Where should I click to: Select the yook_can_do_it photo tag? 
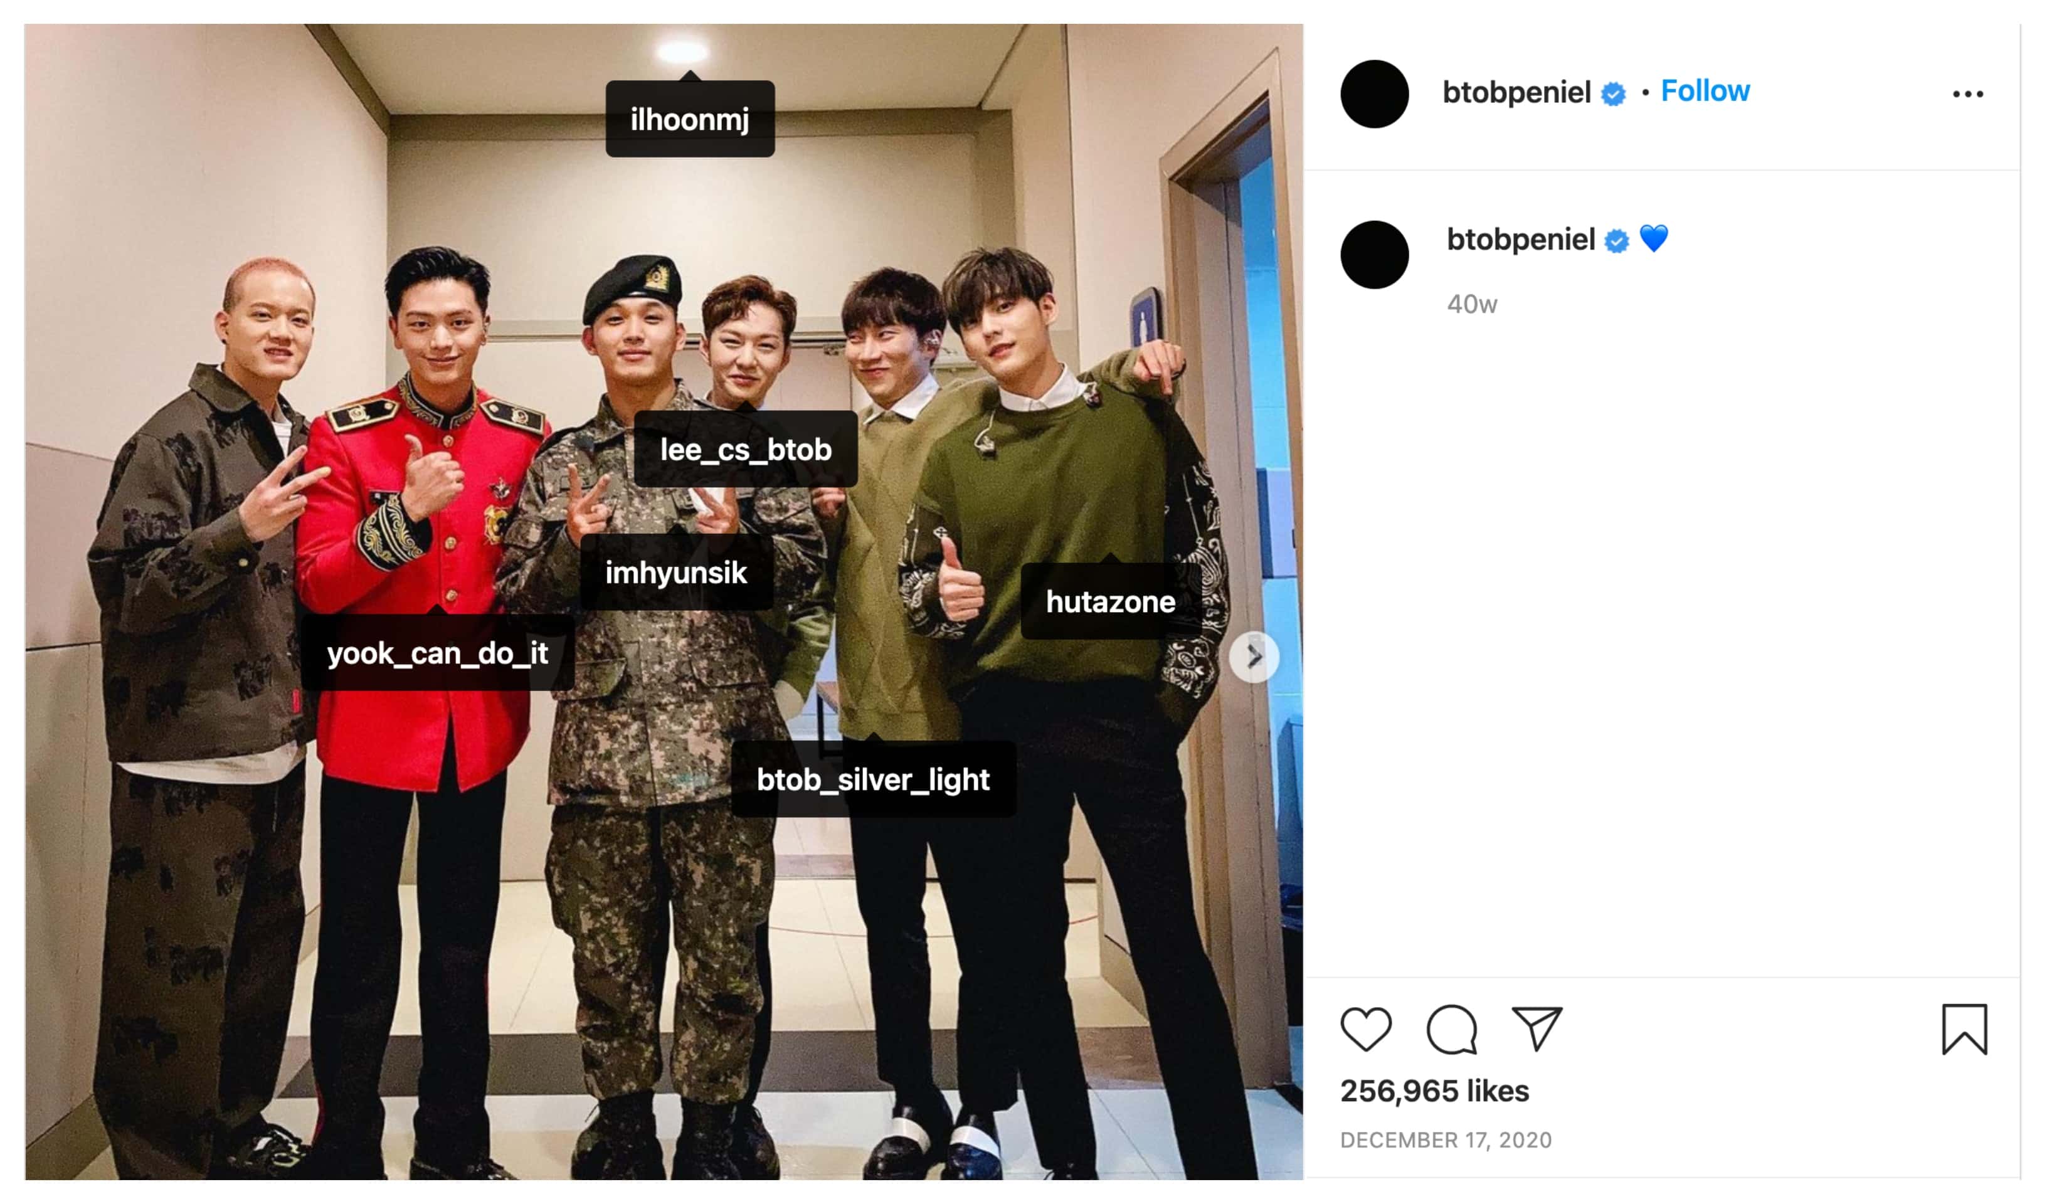click(x=438, y=653)
